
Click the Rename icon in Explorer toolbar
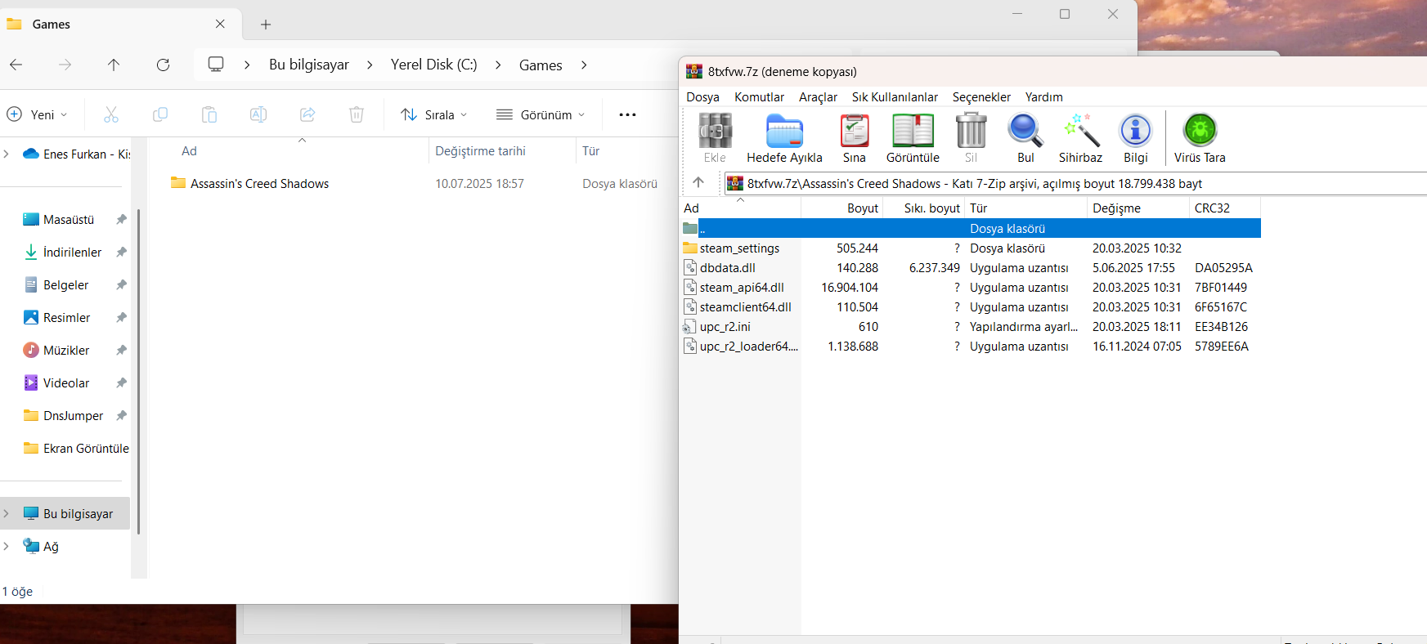click(258, 114)
